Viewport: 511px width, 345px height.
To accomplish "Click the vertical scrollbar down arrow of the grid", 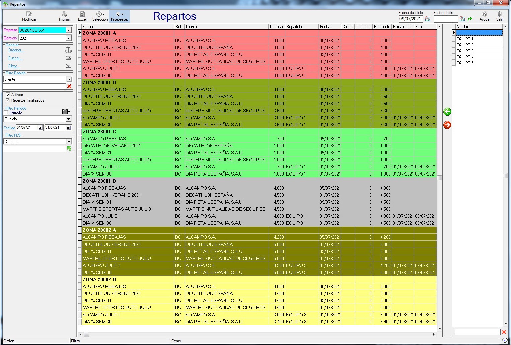I will pyautogui.click(x=440, y=329).
